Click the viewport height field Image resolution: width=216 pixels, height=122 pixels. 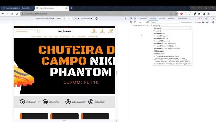[x=68, y=18]
